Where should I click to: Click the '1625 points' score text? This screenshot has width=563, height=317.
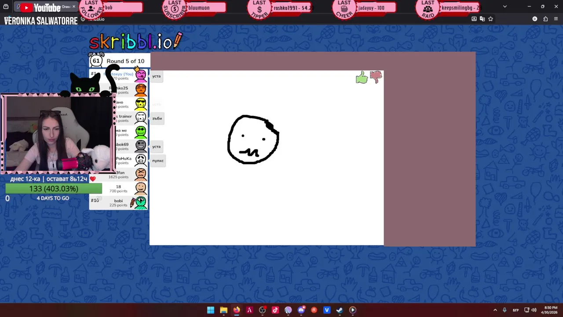coord(118,177)
